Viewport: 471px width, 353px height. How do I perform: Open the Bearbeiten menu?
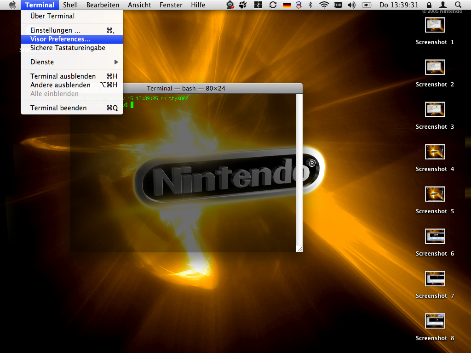click(x=103, y=5)
